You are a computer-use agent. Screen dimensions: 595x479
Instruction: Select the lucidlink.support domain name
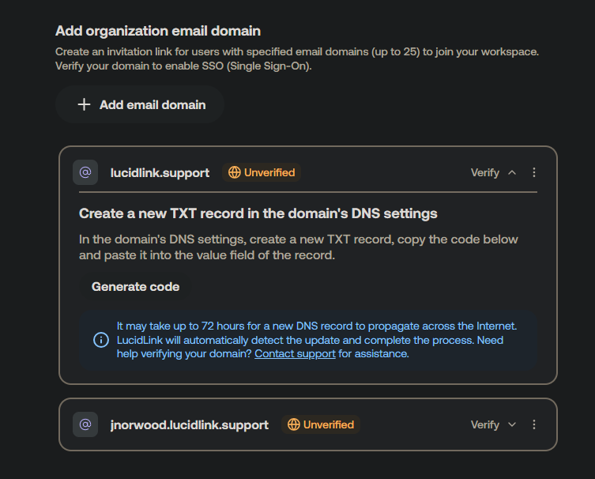160,172
